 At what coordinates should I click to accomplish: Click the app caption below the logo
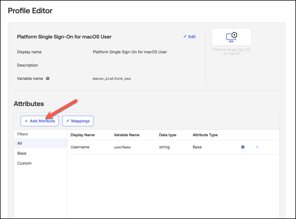232,52
